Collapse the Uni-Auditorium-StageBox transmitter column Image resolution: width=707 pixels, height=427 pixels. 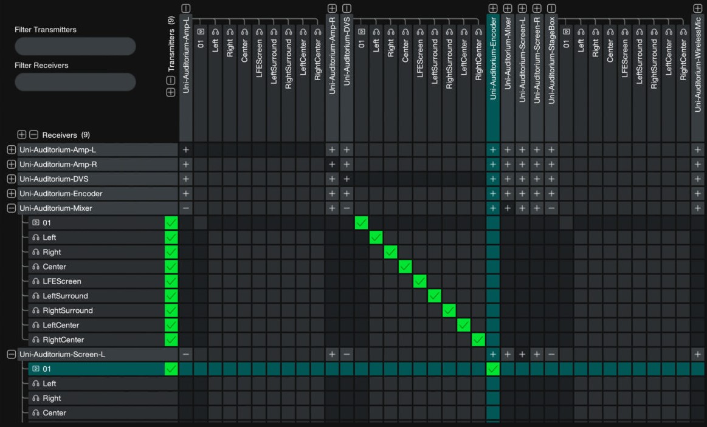(551, 8)
